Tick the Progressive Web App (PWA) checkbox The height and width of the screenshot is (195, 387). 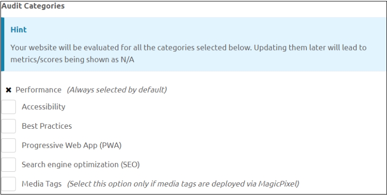point(9,145)
